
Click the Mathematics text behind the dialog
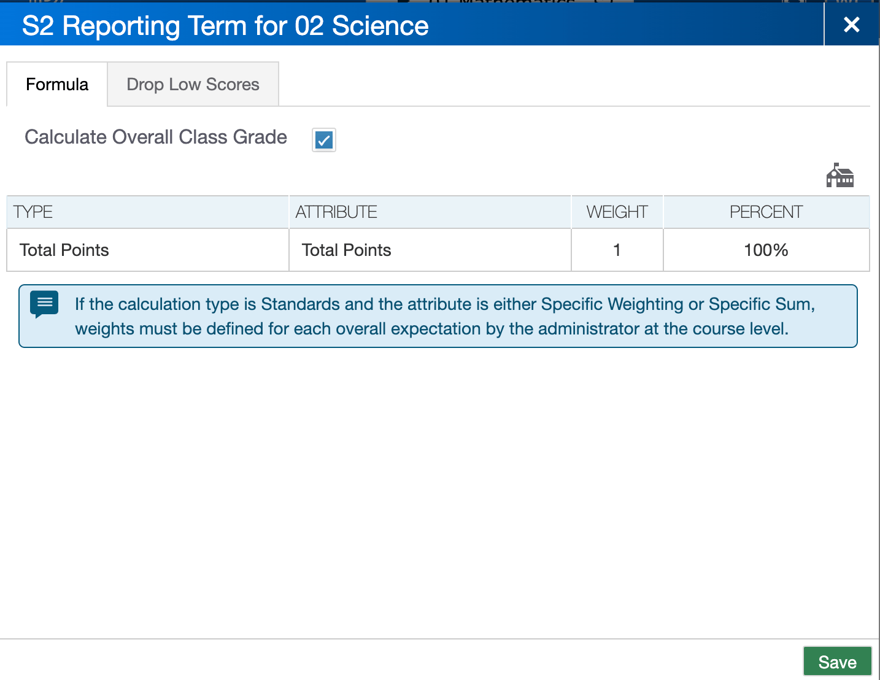[x=522, y=3]
